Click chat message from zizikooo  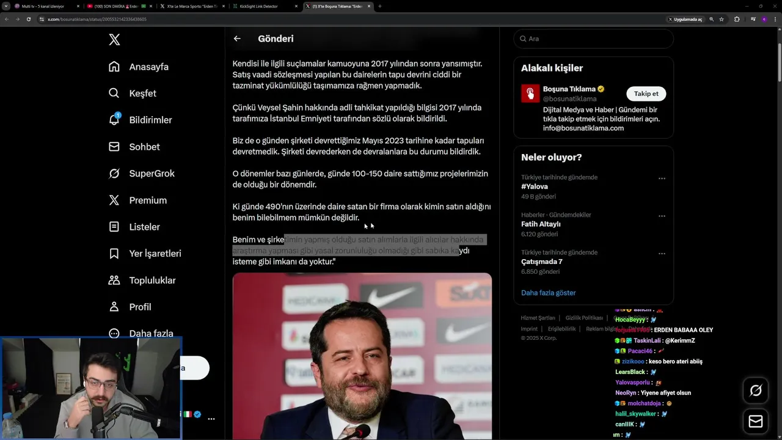(x=659, y=362)
